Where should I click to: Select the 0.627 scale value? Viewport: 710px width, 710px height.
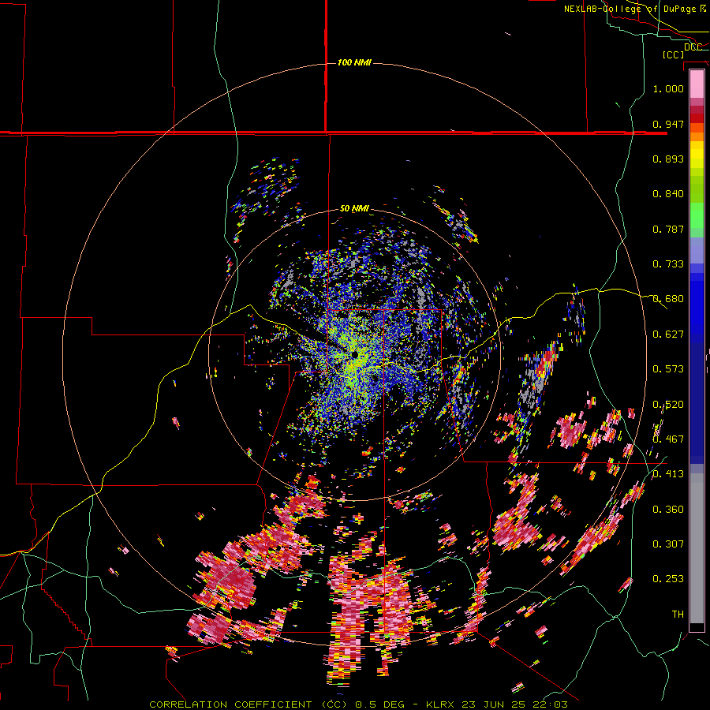coord(668,334)
